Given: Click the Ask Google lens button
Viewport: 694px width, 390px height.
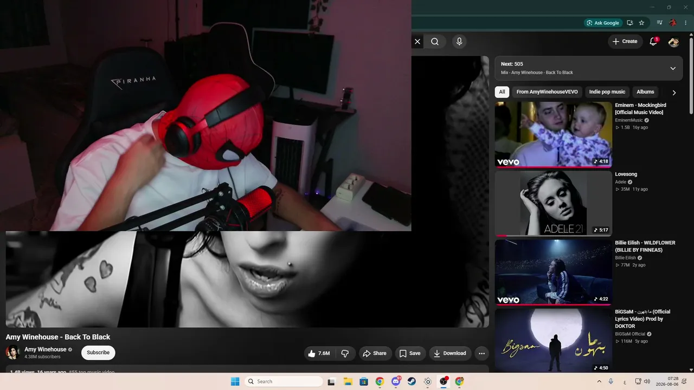Looking at the screenshot, I should (602, 23).
